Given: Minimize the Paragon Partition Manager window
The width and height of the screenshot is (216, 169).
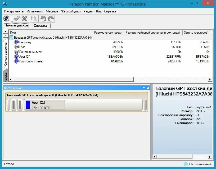Looking at the screenshot, I should [x=191, y=4].
